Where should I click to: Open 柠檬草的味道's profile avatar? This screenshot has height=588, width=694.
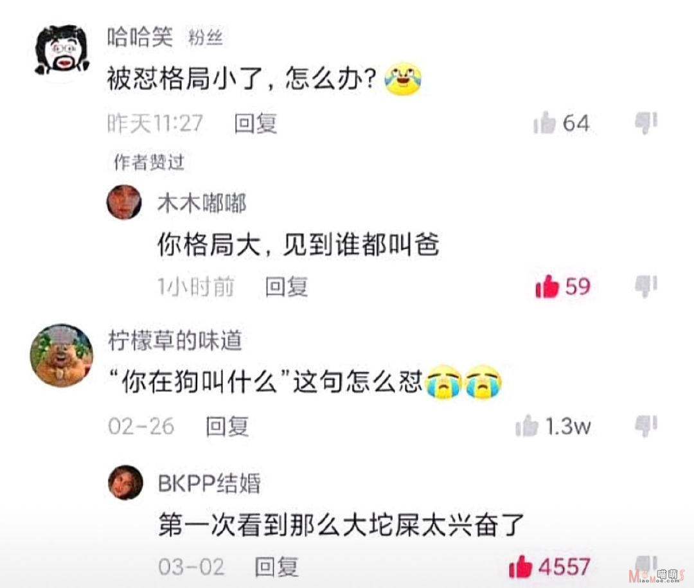pyautogui.click(x=62, y=355)
